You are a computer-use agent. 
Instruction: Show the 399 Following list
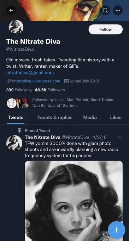tap(19, 90)
